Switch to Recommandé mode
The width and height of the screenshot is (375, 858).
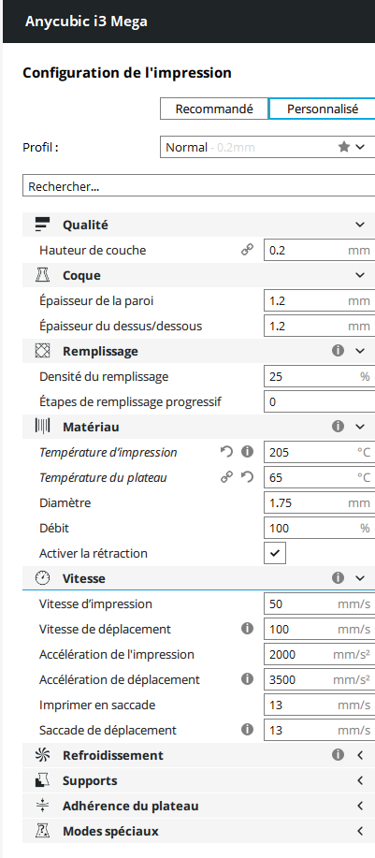click(x=214, y=109)
